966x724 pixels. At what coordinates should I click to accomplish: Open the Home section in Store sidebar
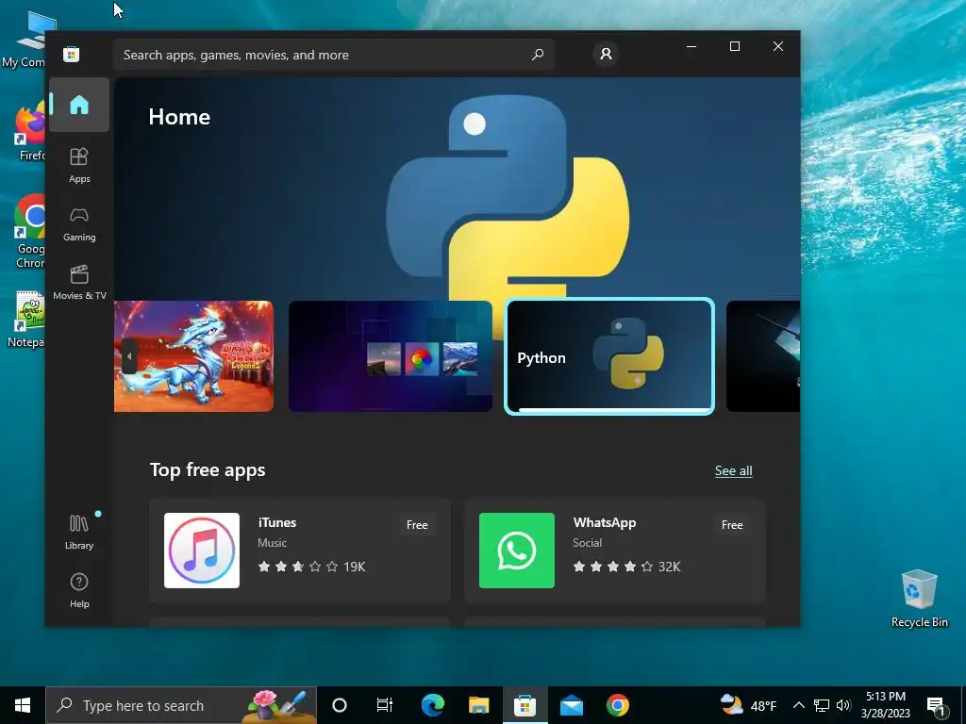click(x=79, y=105)
